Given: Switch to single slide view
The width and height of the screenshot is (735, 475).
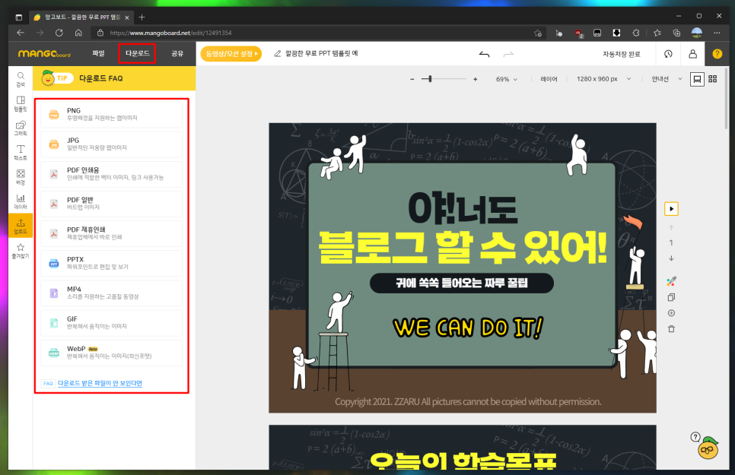Looking at the screenshot, I should coord(697,79).
